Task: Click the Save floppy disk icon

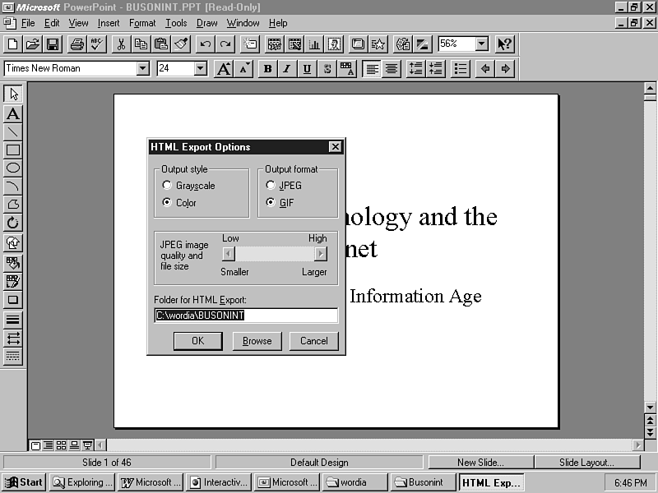Action: click(x=53, y=44)
